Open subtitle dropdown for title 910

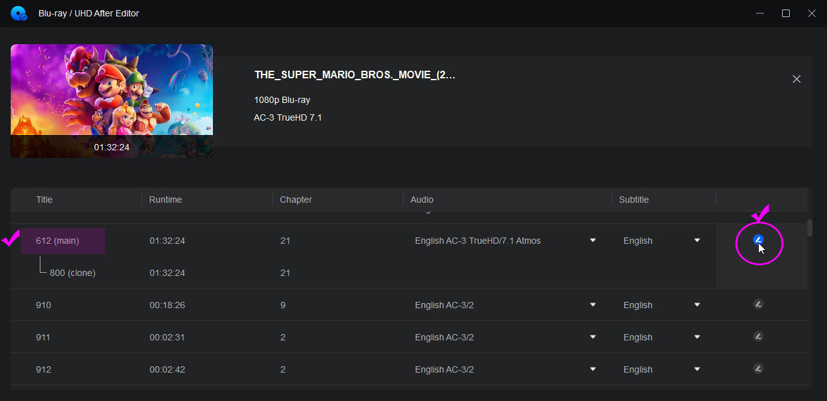[697, 305]
